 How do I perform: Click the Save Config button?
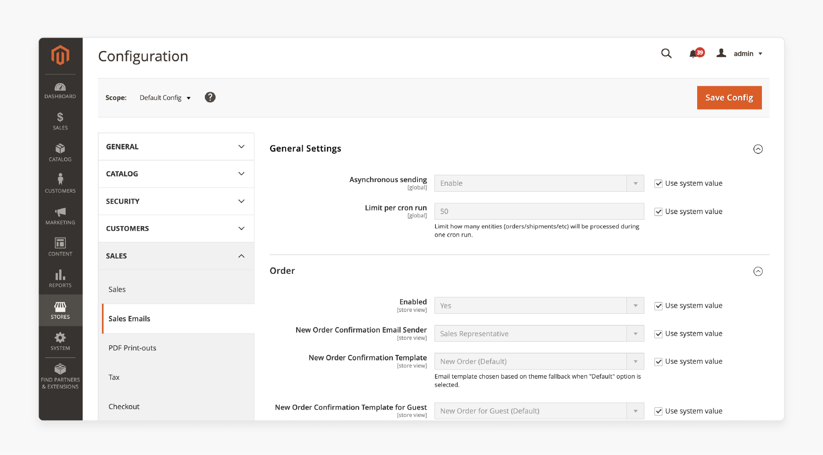(x=729, y=98)
